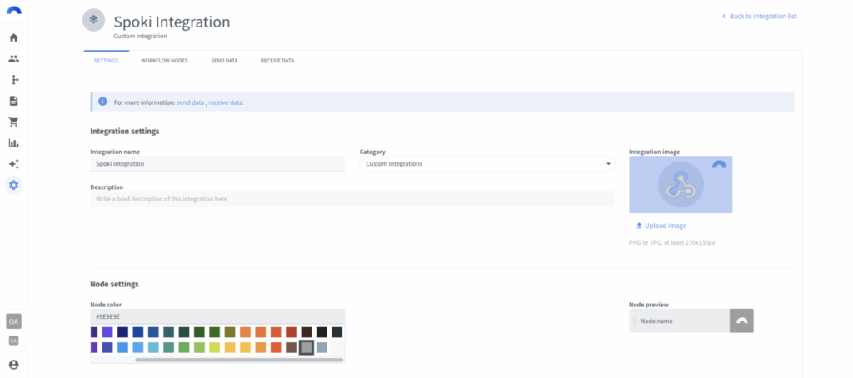Click the Upload image button
The width and height of the screenshot is (853, 378).
[661, 226]
